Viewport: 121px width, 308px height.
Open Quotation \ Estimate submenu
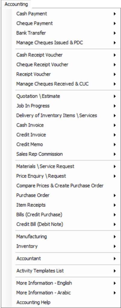click(x=66, y=96)
